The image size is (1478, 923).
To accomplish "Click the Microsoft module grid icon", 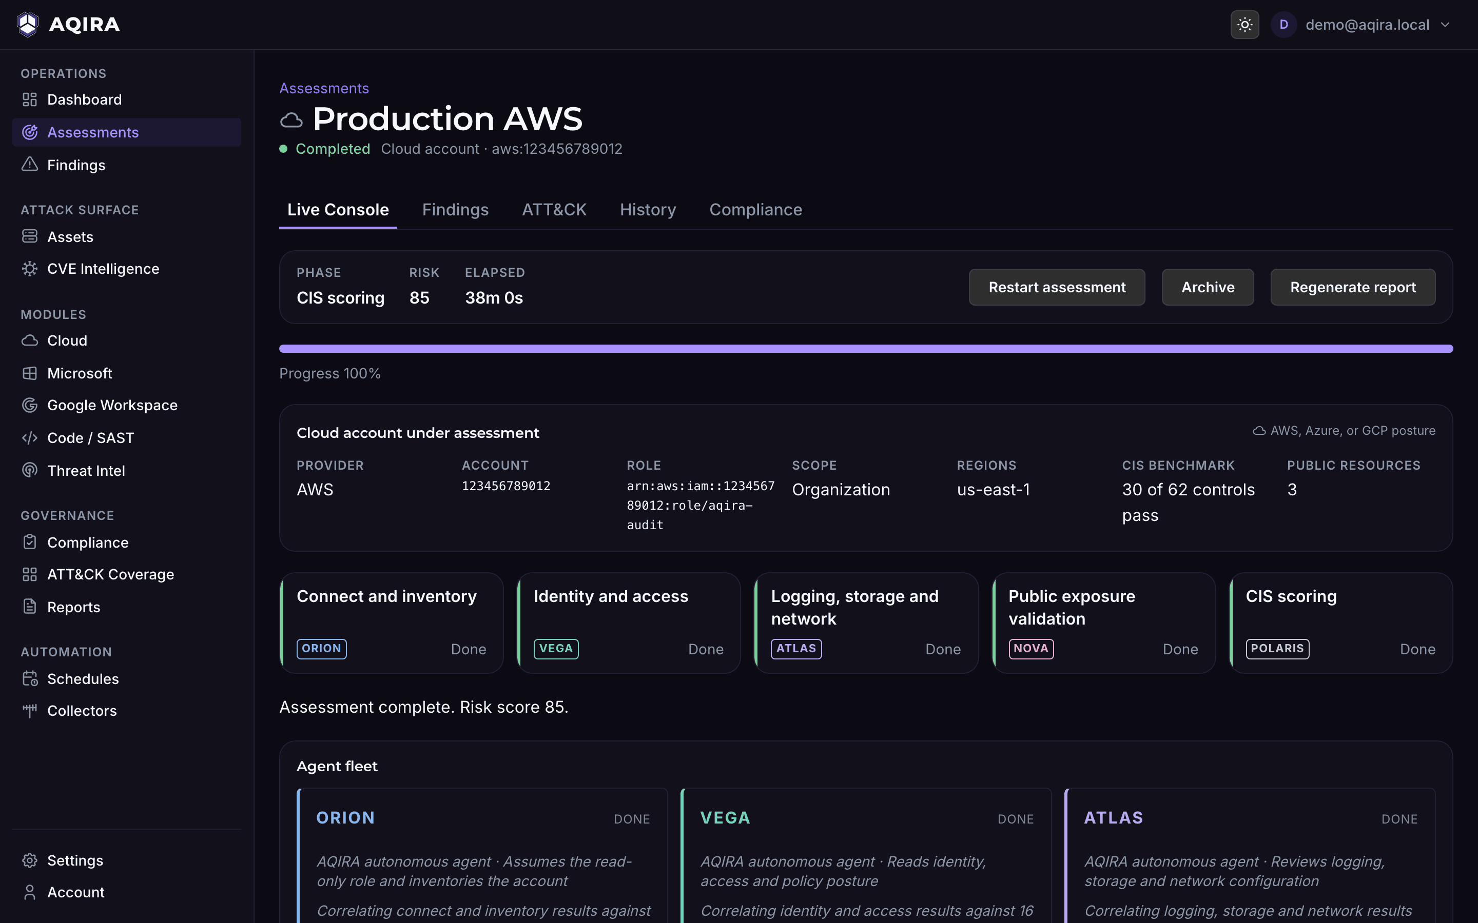I will (x=29, y=373).
